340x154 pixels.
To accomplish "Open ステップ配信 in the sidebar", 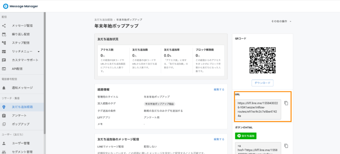I will (x=21, y=43).
